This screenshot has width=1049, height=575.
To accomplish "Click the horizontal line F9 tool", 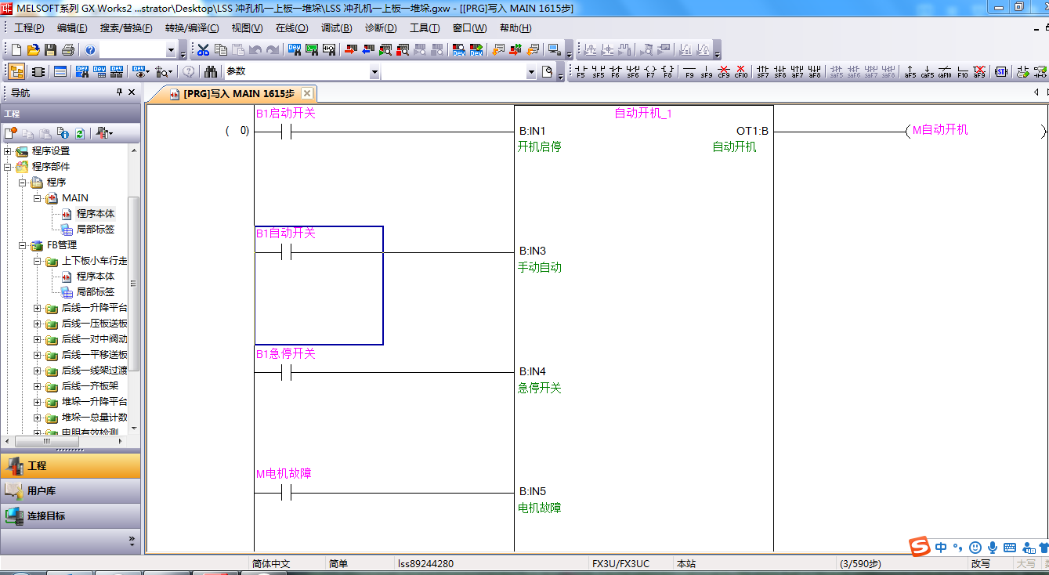I will click(x=689, y=72).
